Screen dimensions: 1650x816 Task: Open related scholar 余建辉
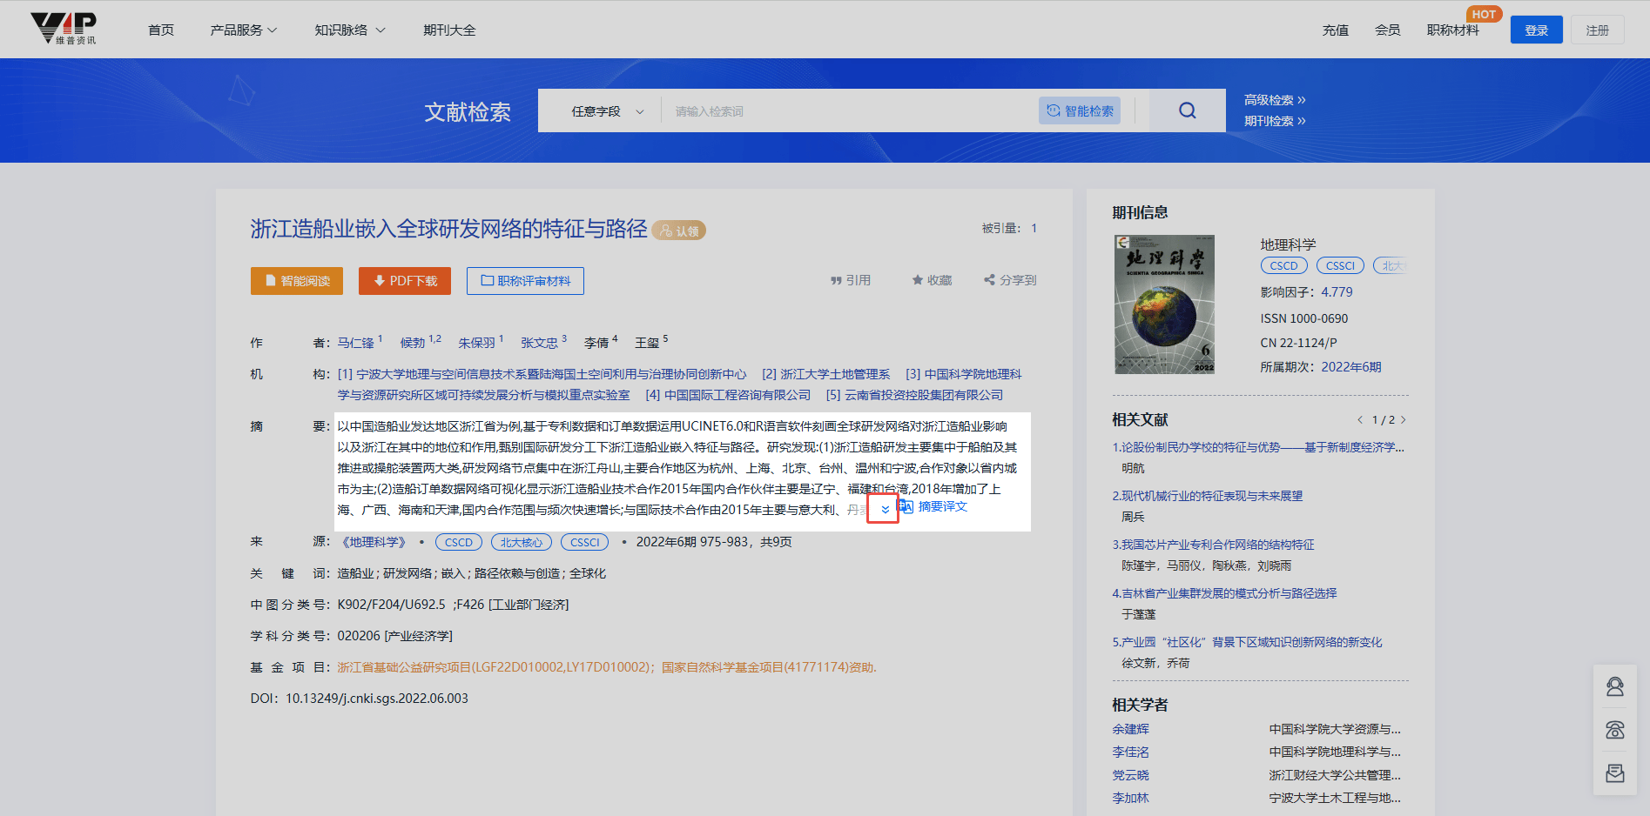point(1130,729)
